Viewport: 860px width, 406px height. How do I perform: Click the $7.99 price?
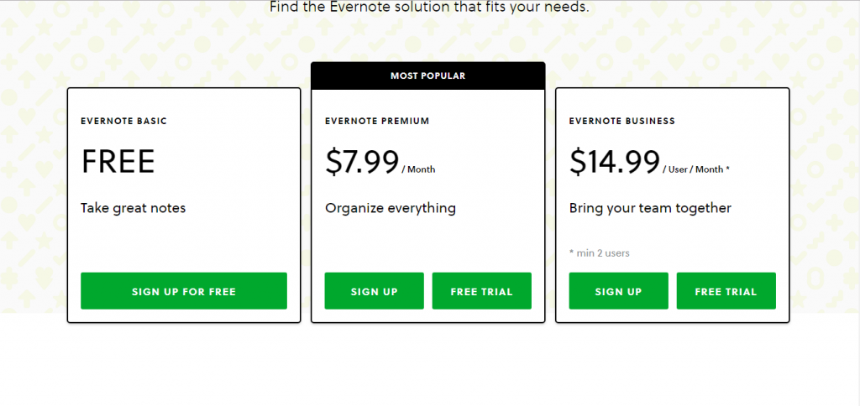362,162
